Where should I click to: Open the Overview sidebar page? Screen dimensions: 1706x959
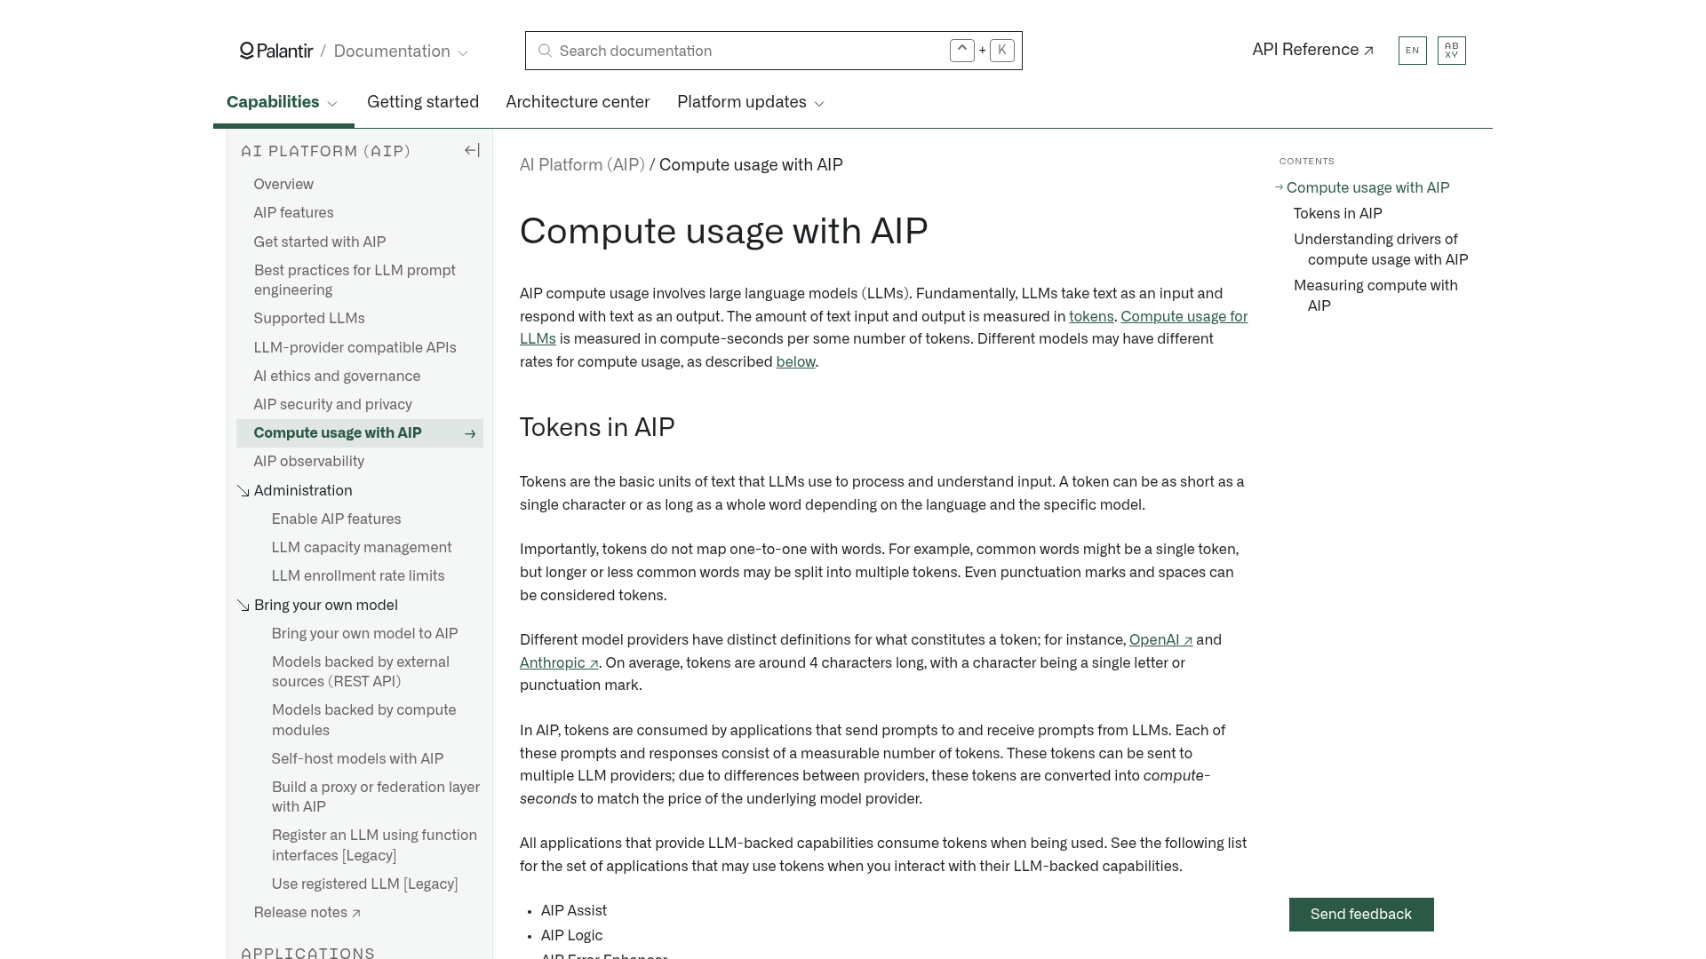283,184
